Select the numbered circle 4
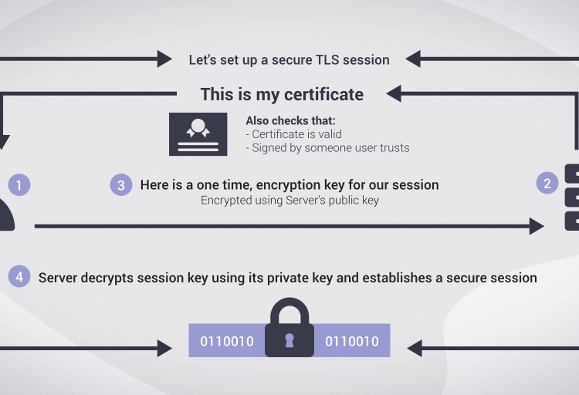 pos(19,276)
